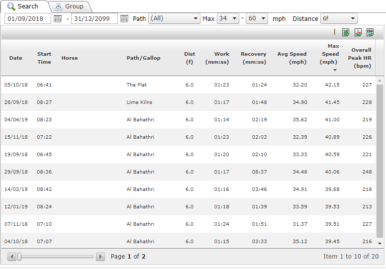Select the row dated 07/11/18
The height and width of the screenshot is (269, 386).
point(189,224)
